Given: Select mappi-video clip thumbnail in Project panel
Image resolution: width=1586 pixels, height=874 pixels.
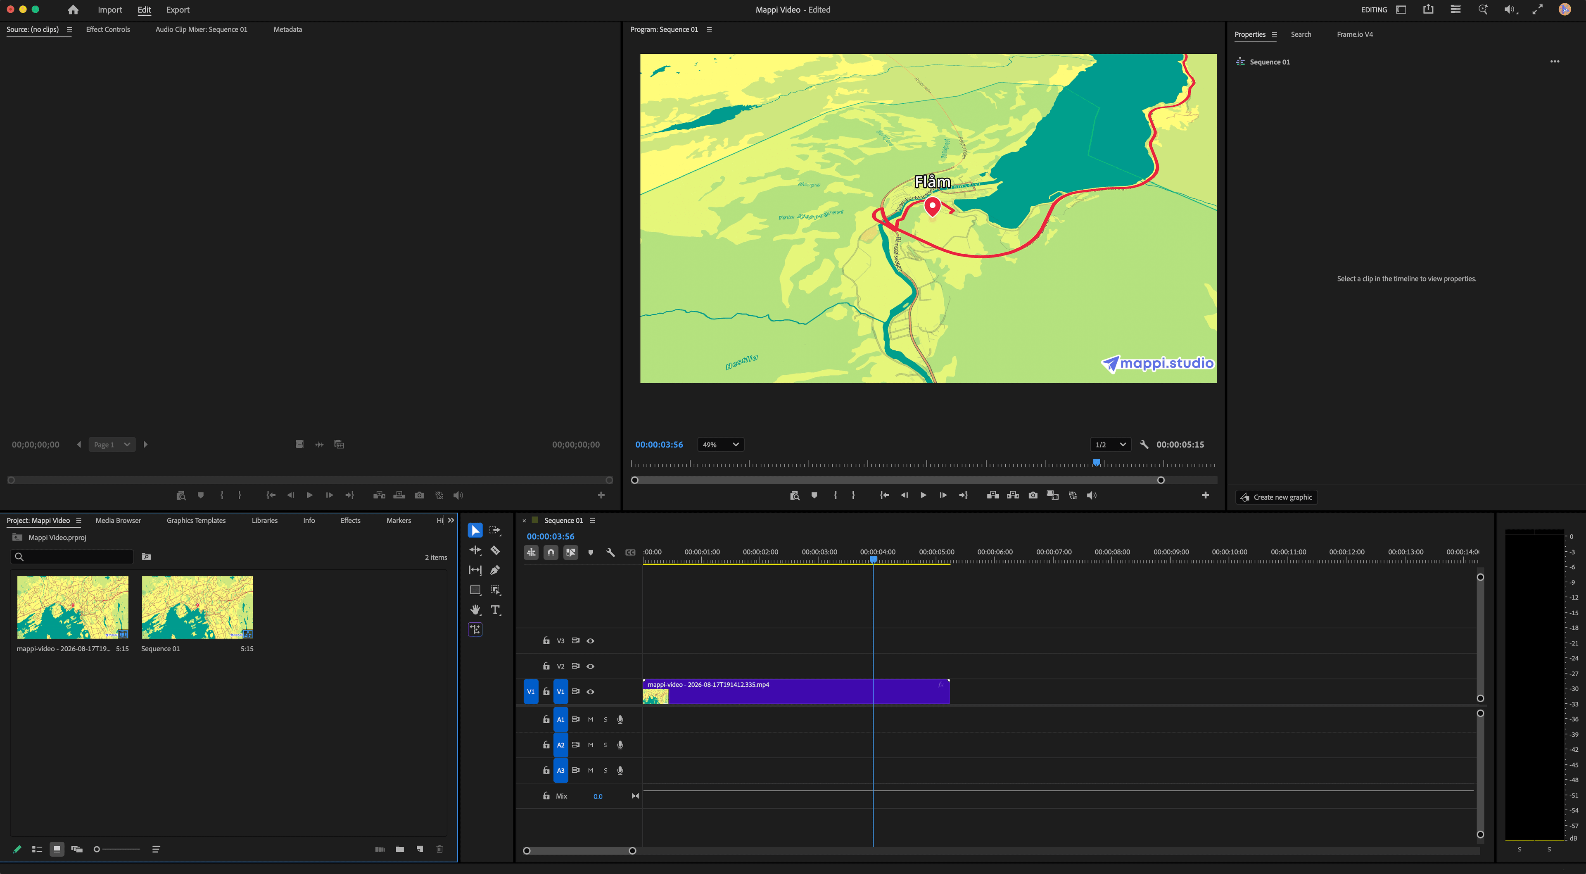Looking at the screenshot, I should click(x=73, y=607).
